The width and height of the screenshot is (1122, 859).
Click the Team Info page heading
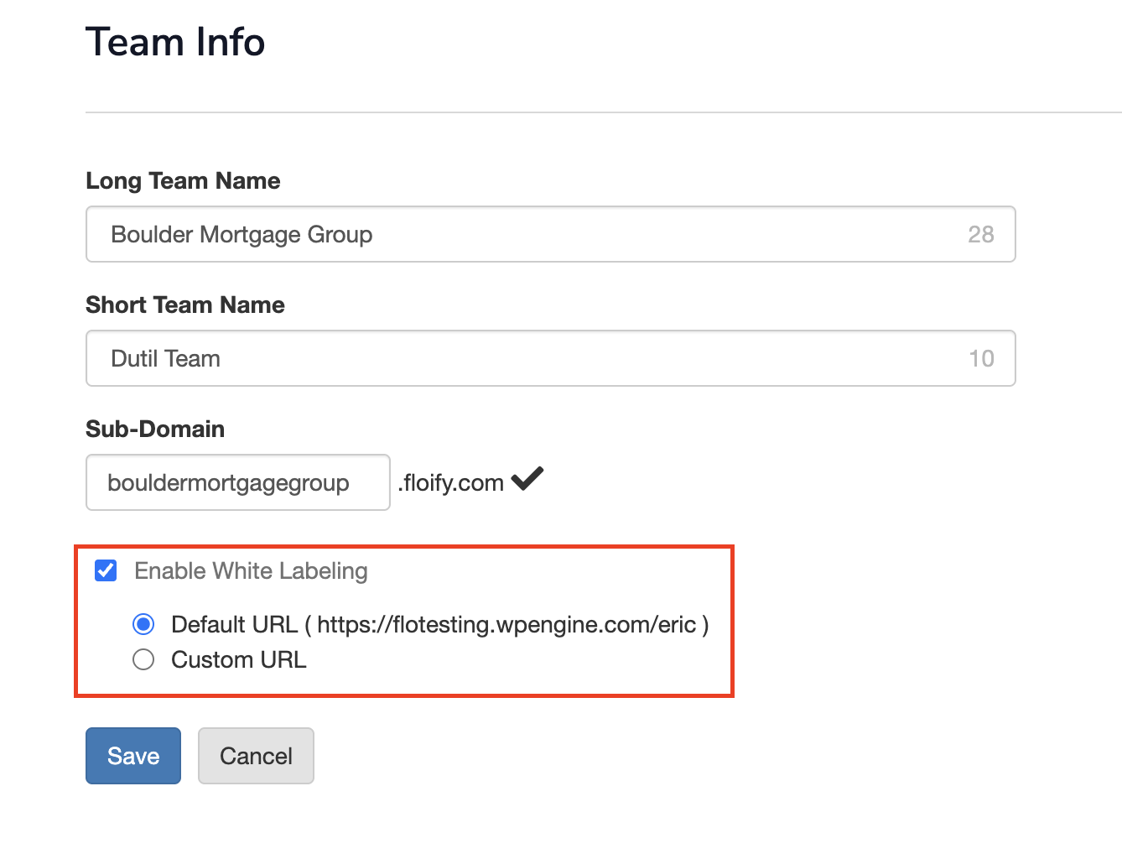click(175, 42)
